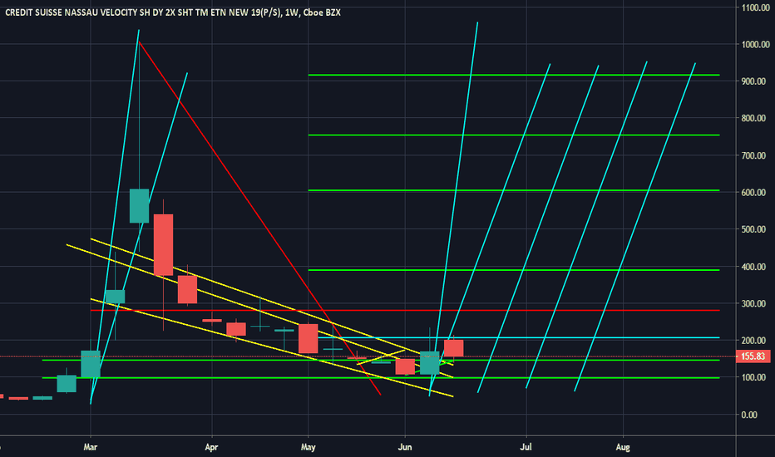Select the green horizontal line just below 400.00
Screen dimensions: 775x457
click(514, 270)
